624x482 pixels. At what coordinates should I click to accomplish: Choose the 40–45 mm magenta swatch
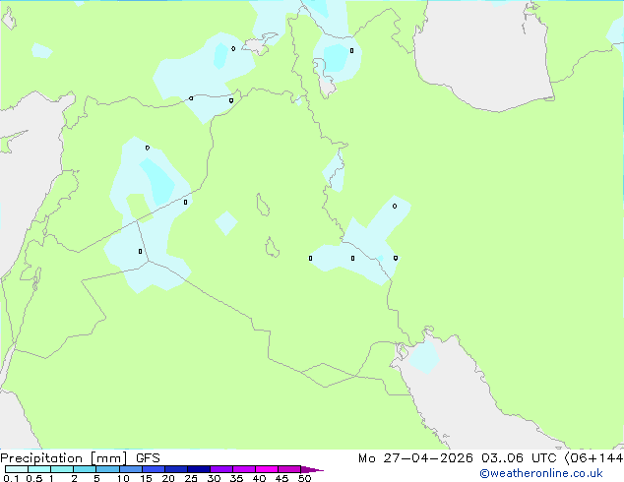point(267,469)
